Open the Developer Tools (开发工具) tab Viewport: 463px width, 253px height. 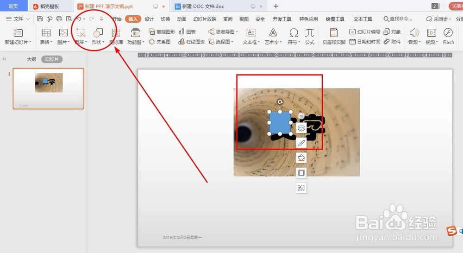282,19
